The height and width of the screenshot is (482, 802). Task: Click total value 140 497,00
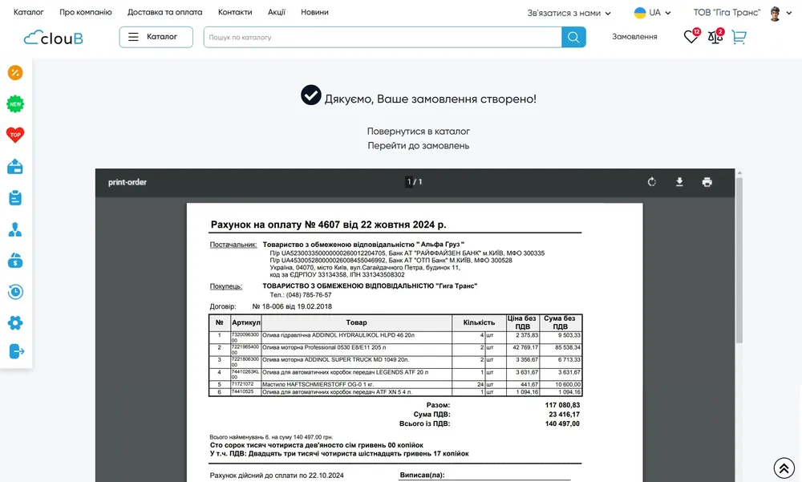coord(561,423)
